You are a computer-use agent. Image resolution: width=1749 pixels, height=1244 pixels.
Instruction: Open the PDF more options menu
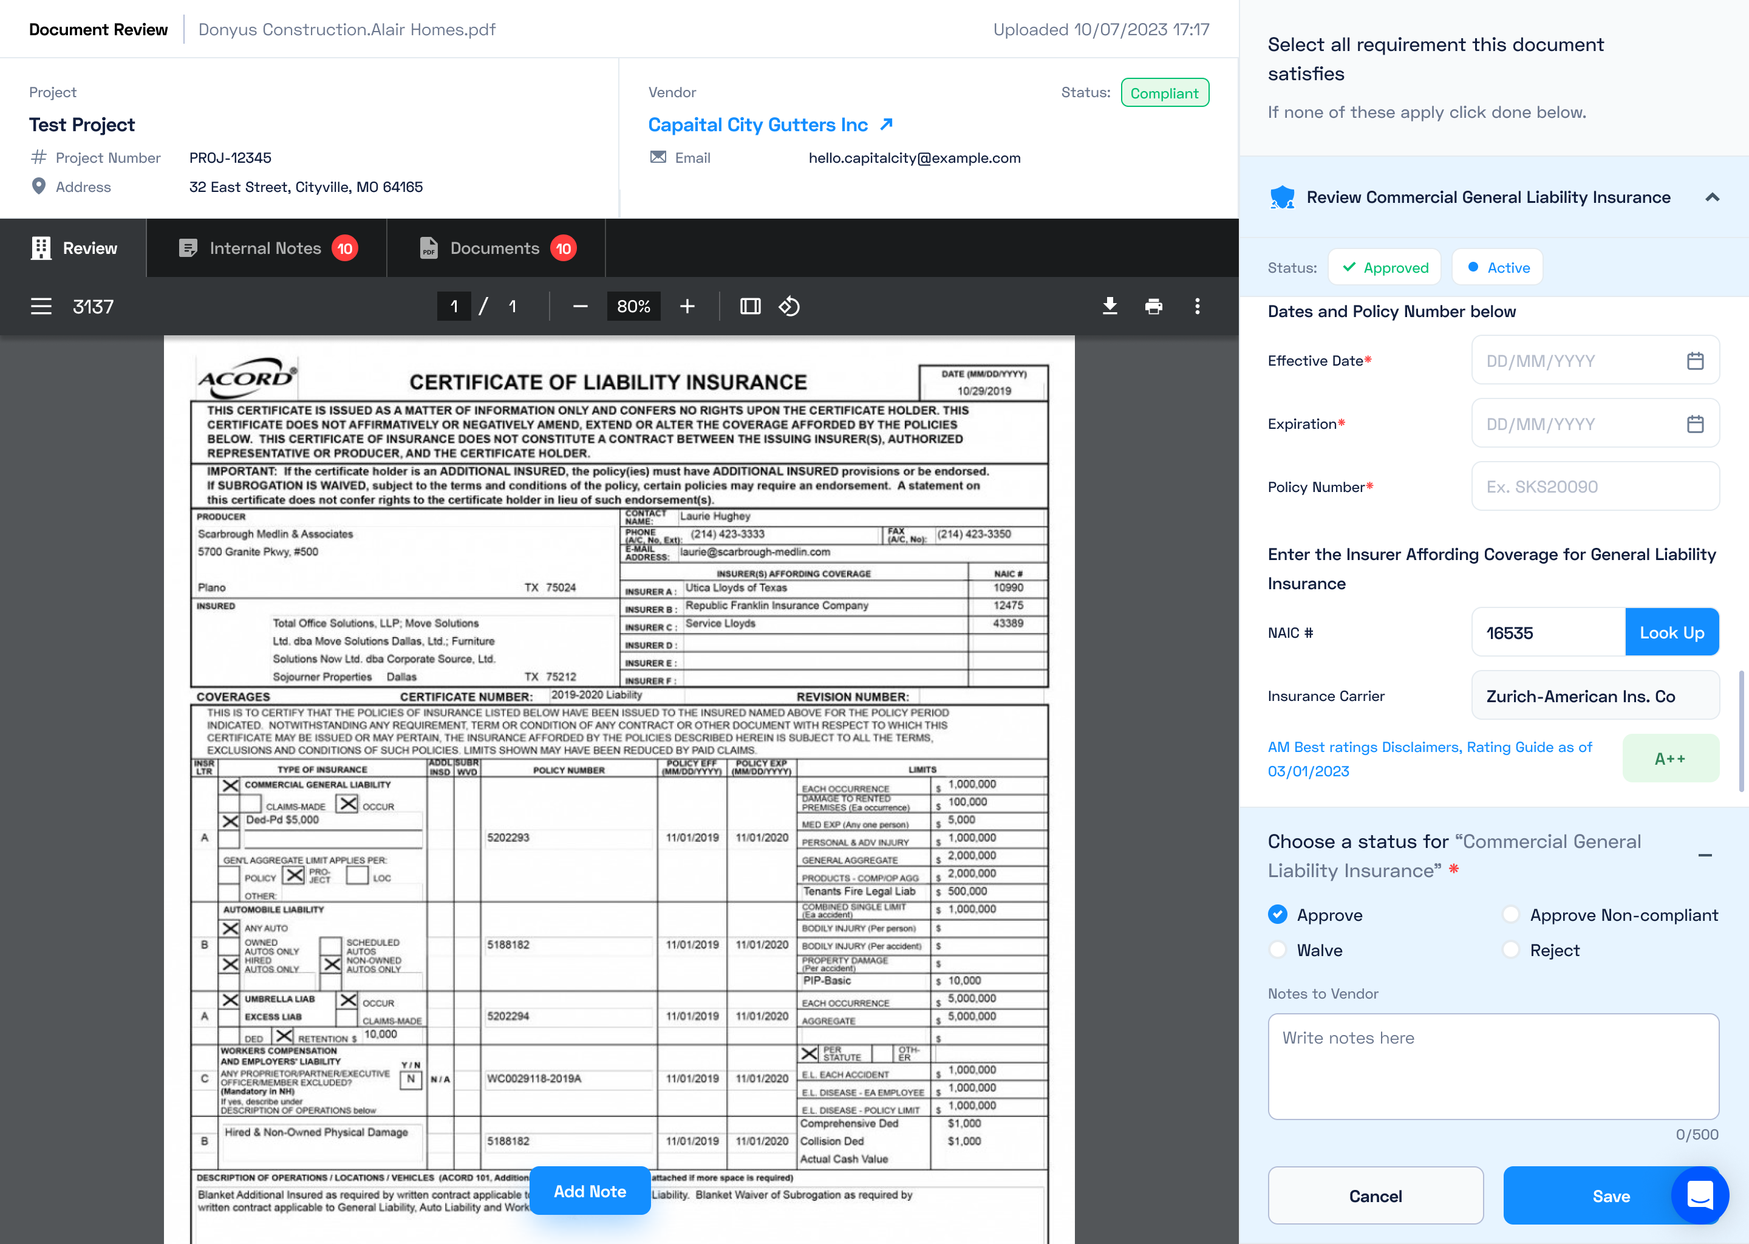(1197, 306)
